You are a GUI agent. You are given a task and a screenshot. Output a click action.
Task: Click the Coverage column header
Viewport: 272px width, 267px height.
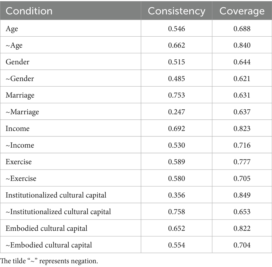click(x=242, y=11)
